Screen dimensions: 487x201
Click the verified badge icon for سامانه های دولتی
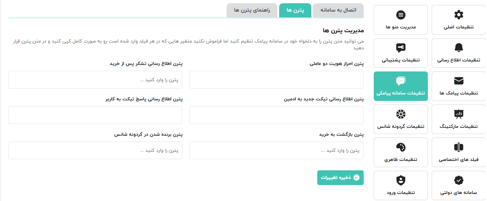(459, 180)
